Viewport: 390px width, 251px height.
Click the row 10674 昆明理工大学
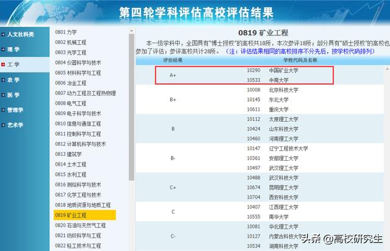(x=272, y=187)
